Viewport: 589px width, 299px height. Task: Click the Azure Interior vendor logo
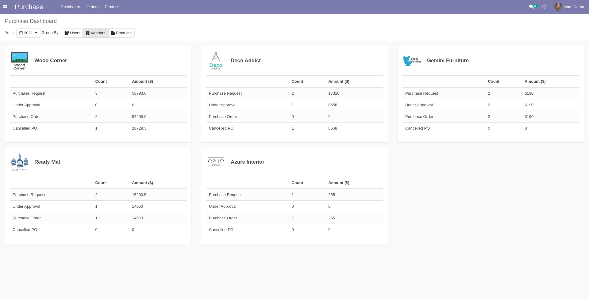216,162
